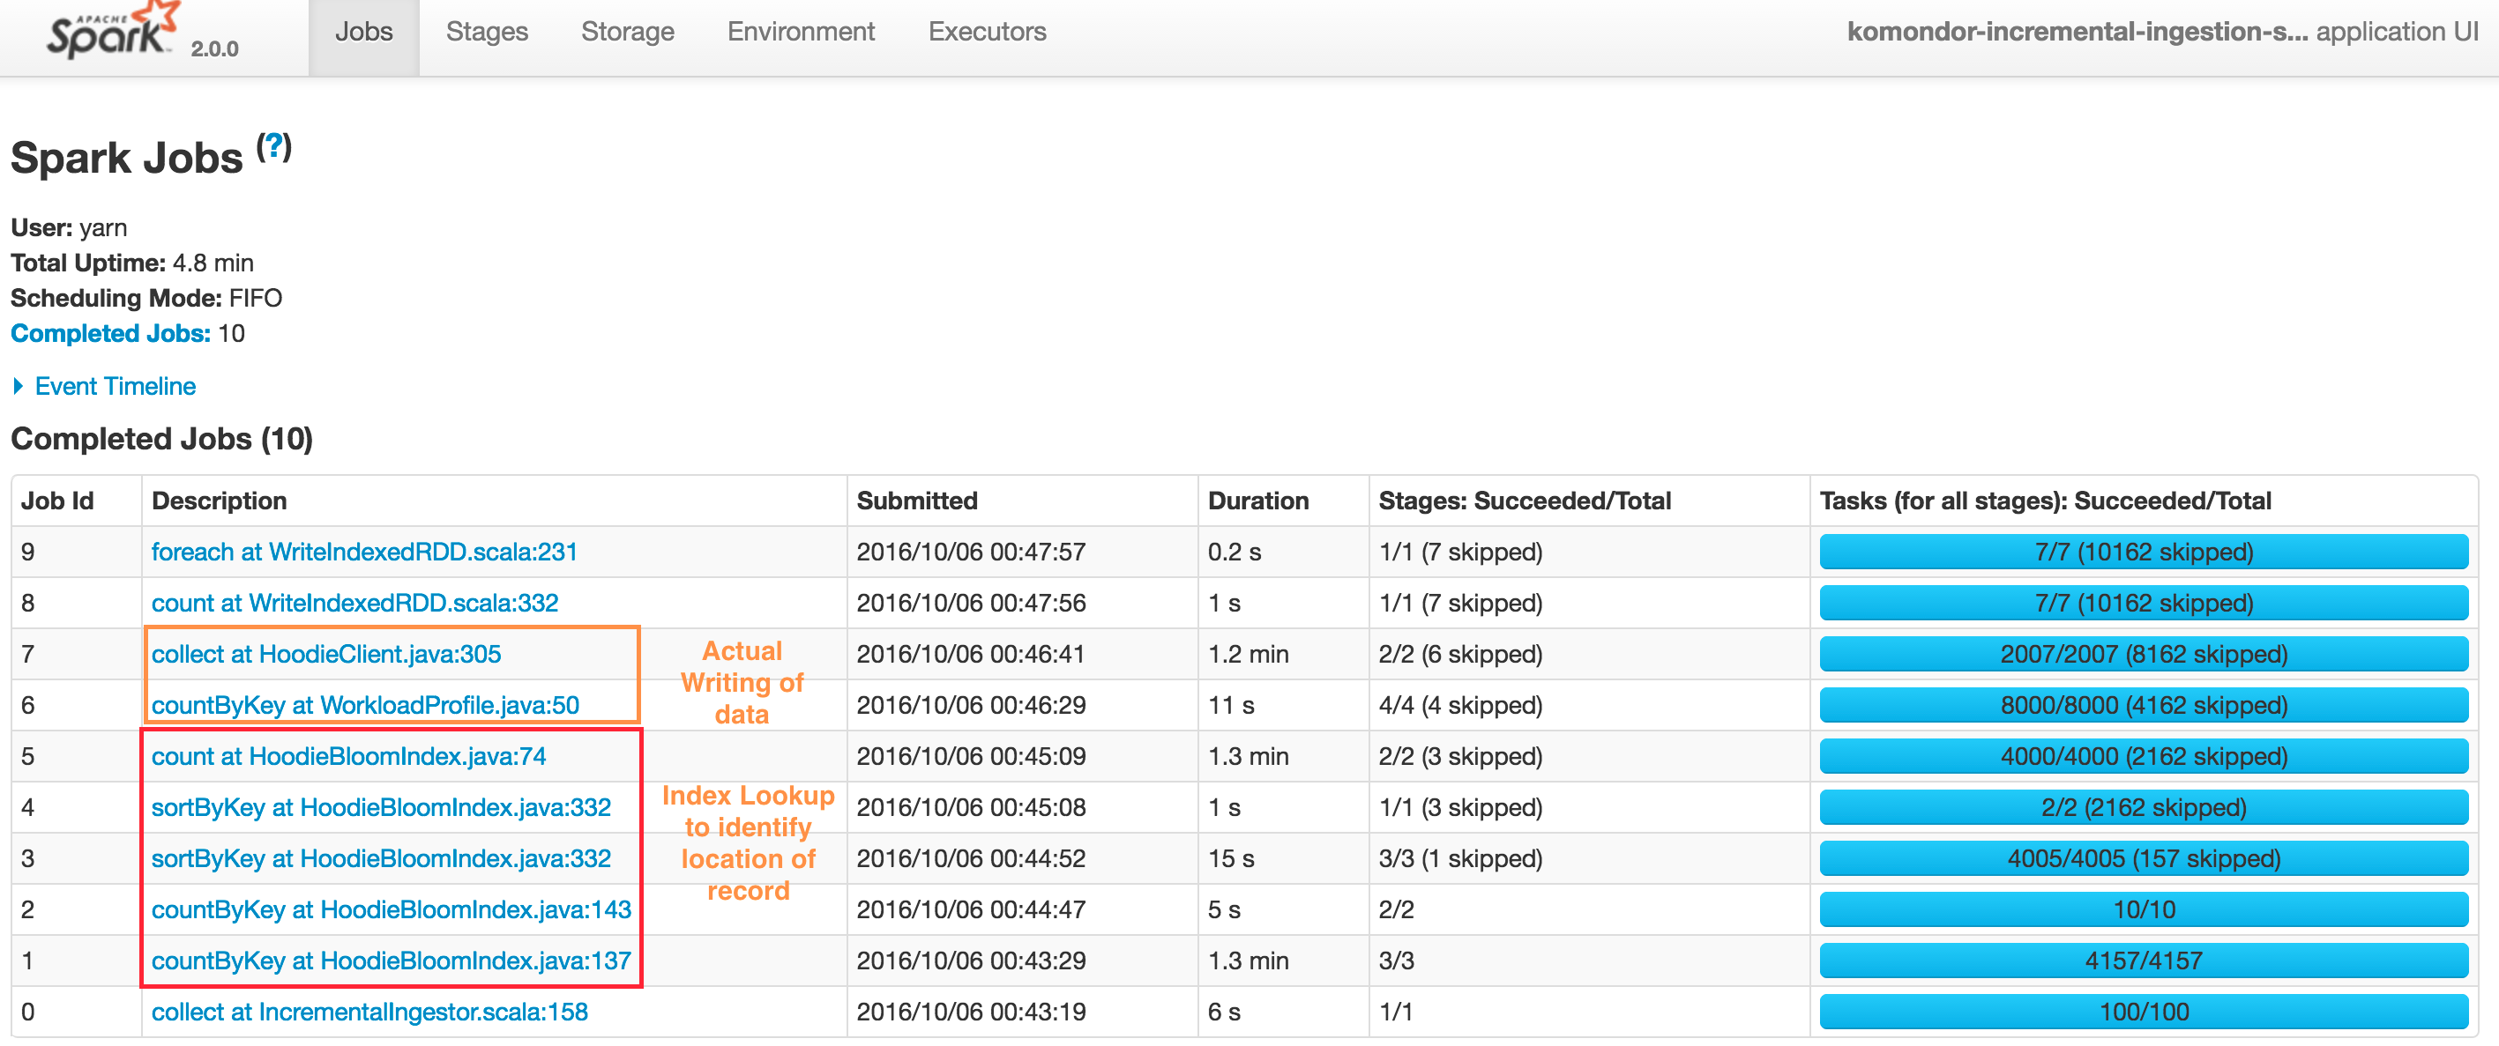
Task: Open the Storage tab
Action: click(x=627, y=32)
